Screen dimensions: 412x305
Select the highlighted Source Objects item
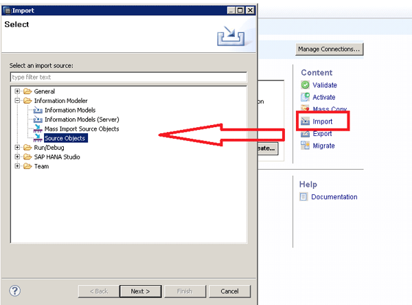66,138
